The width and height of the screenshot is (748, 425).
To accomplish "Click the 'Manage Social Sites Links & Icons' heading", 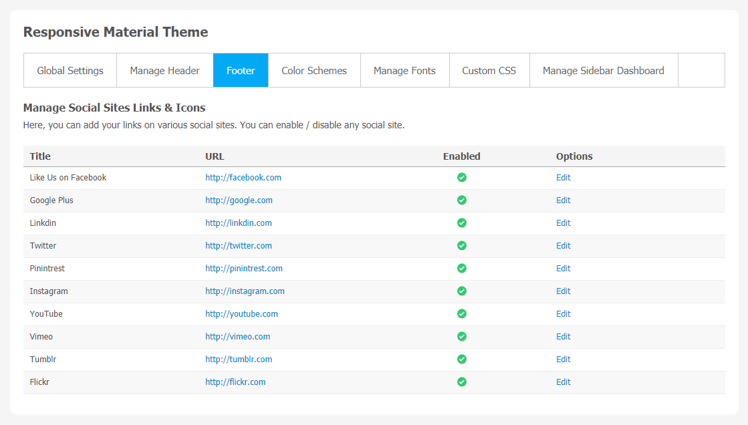I will click(114, 108).
